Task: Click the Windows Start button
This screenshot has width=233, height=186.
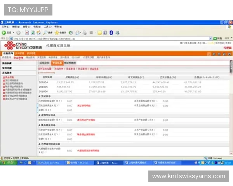Action: coord(9,163)
